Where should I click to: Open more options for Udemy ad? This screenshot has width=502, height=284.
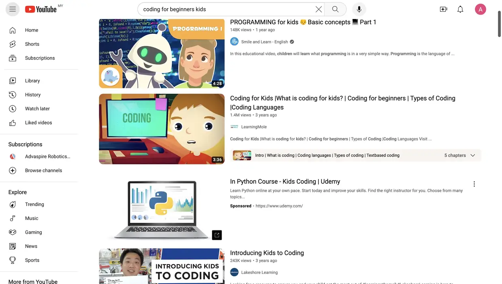click(x=474, y=184)
